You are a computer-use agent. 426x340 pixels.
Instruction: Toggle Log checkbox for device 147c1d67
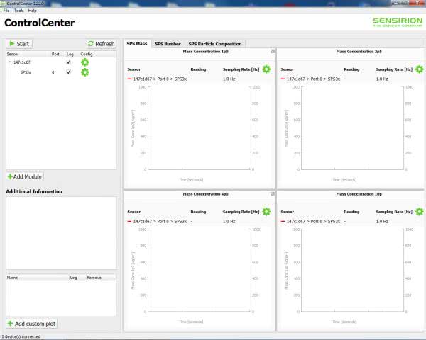(68, 62)
